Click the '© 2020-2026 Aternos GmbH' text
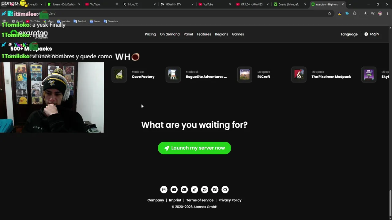This screenshot has width=392, height=220. pos(194,207)
